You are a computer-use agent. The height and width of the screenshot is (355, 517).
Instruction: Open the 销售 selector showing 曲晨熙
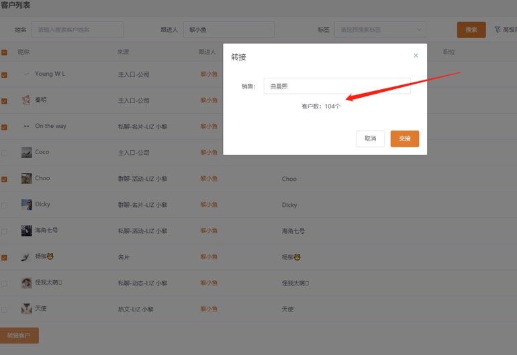coord(336,86)
